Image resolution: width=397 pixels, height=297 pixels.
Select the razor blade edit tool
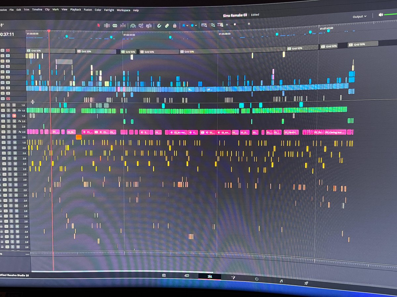tap(115, 25)
